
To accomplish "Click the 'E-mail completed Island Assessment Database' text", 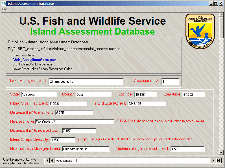I will (x=48, y=42).
